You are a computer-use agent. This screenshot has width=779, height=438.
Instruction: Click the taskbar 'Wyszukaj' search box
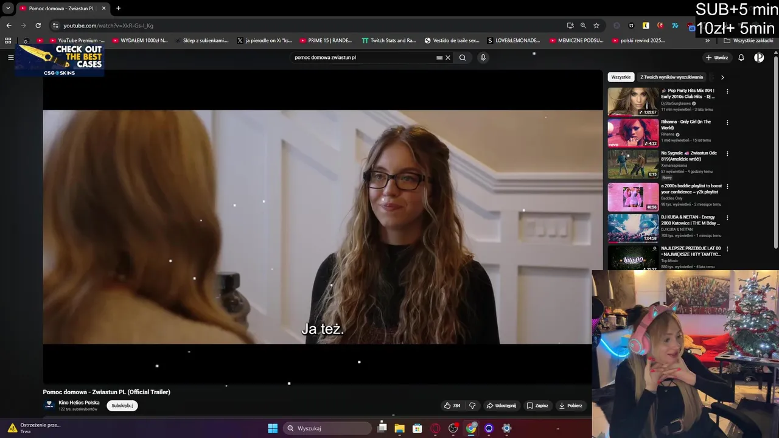(x=327, y=428)
